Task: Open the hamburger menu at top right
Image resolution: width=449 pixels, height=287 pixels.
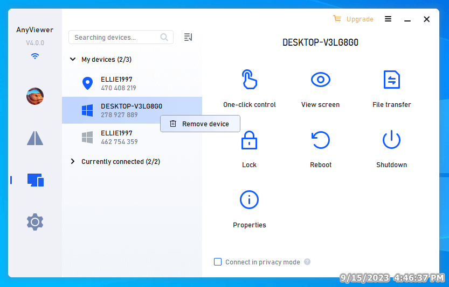Action: 388,19
